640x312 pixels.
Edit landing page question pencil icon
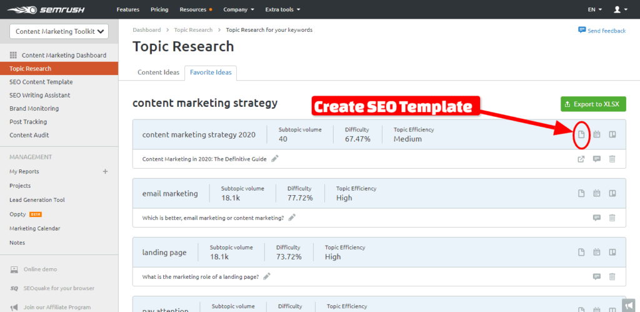[x=267, y=276]
